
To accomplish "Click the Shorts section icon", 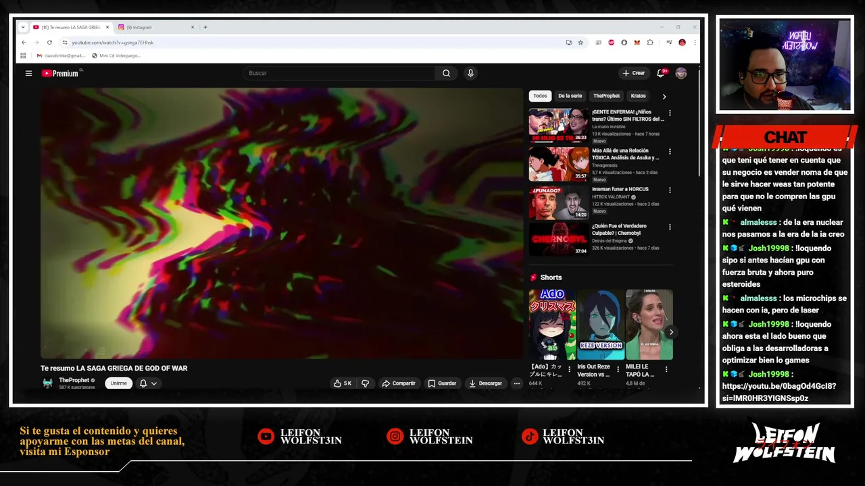I will [x=533, y=277].
